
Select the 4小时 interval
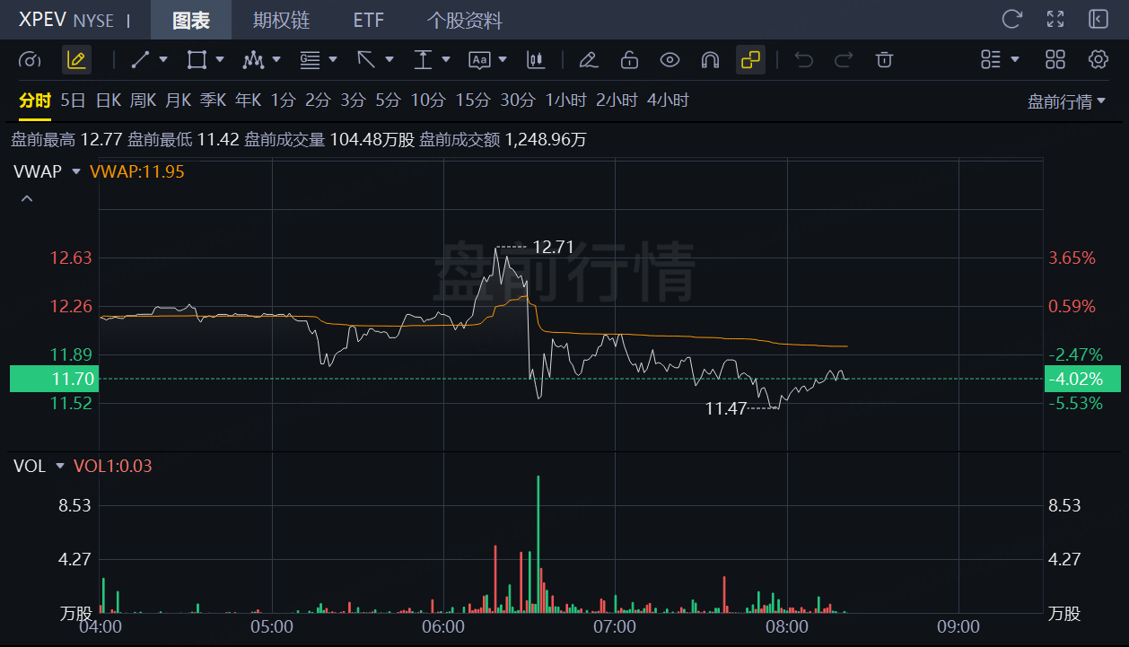point(668,101)
